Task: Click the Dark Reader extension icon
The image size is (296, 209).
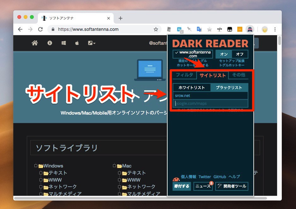Action: coord(250,29)
